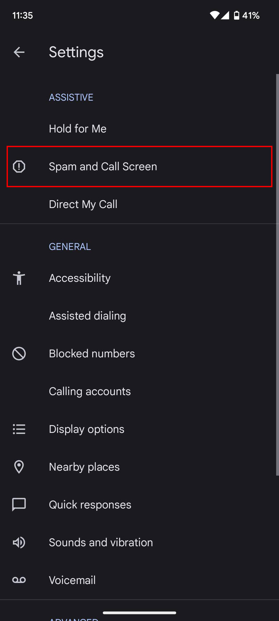The width and height of the screenshot is (279, 621).
Task: Tap the Display options list icon
Action: pyautogui.click(x=19, y=429)
